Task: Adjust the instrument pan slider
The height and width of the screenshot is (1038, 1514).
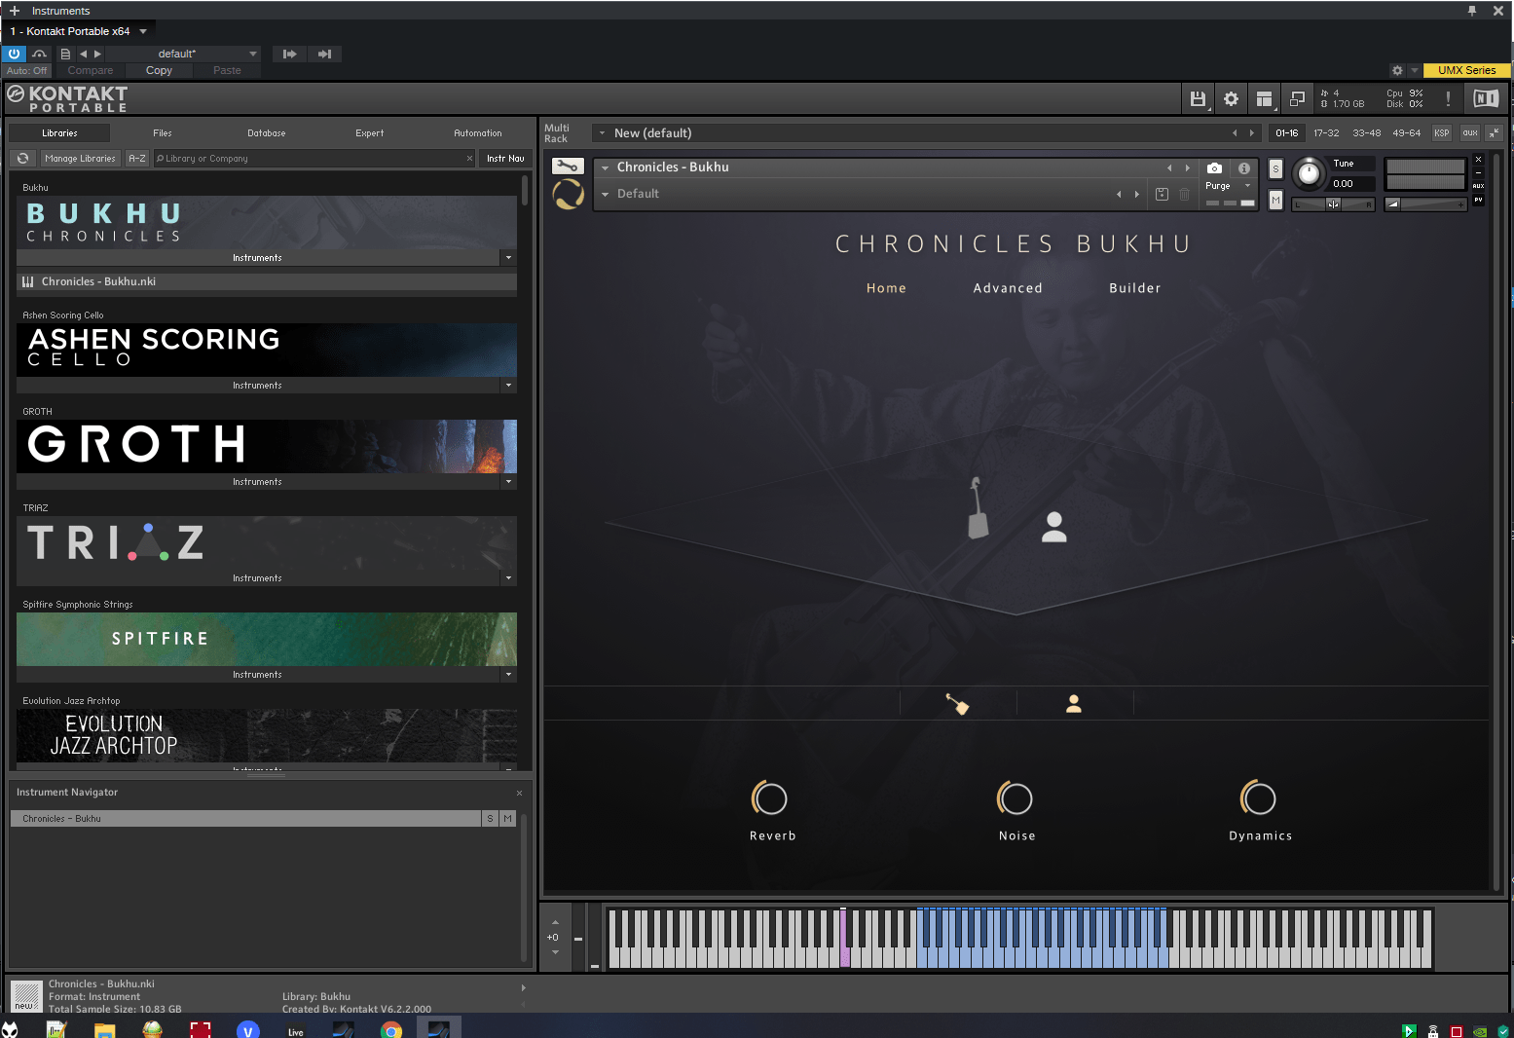Action: [1333, 204]
